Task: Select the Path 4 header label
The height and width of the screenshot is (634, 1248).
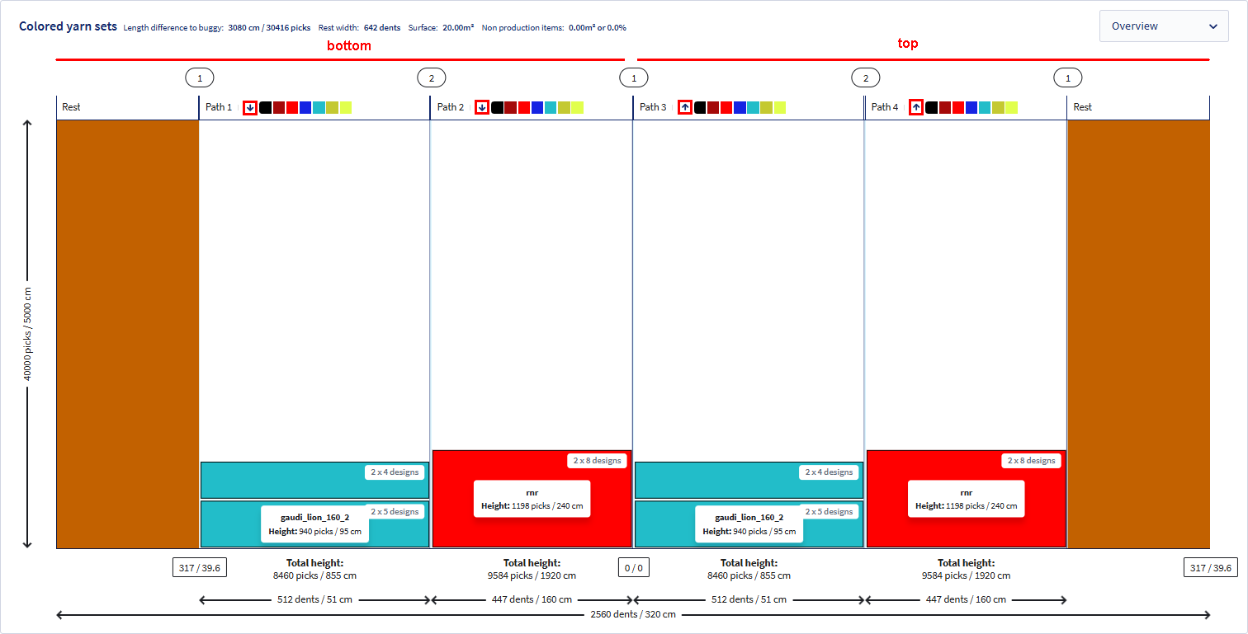Action: pos(885,107)
